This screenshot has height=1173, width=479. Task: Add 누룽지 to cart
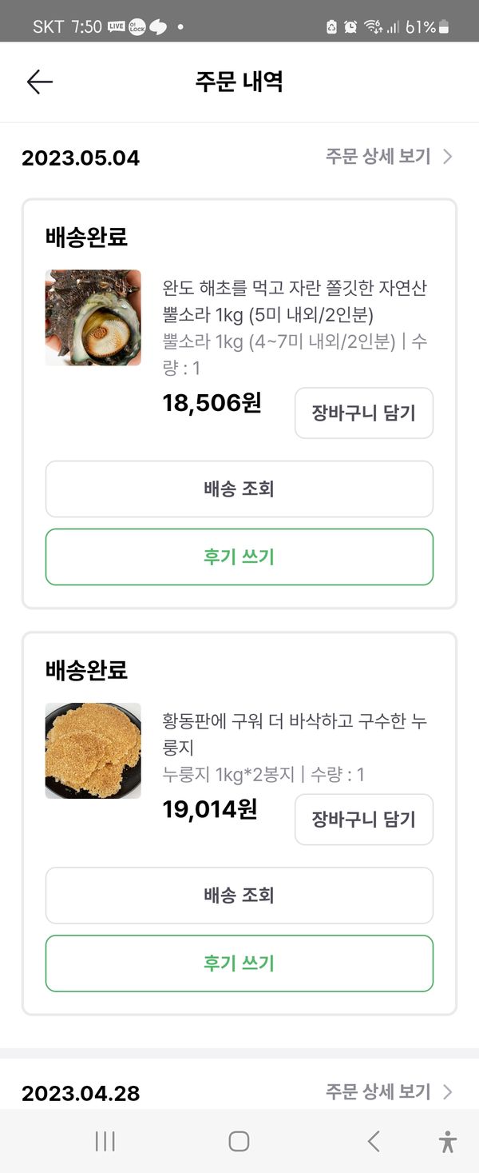pos(363,820)
